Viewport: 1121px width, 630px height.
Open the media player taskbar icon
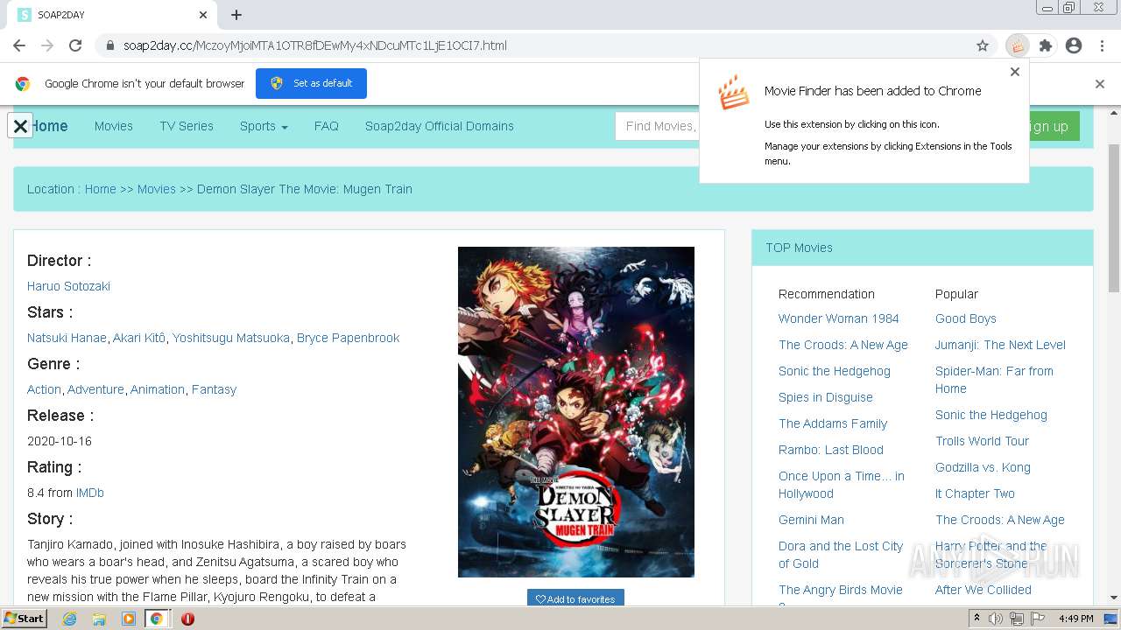pyautogui.click(x=129, y=619)
